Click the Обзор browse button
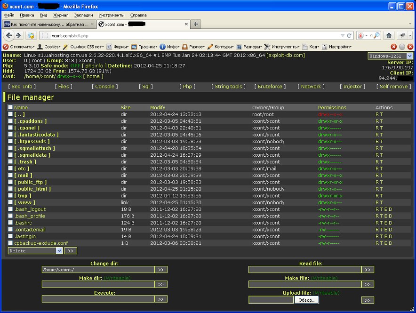This screenshot has height=313, width=416. coord(306,300)
